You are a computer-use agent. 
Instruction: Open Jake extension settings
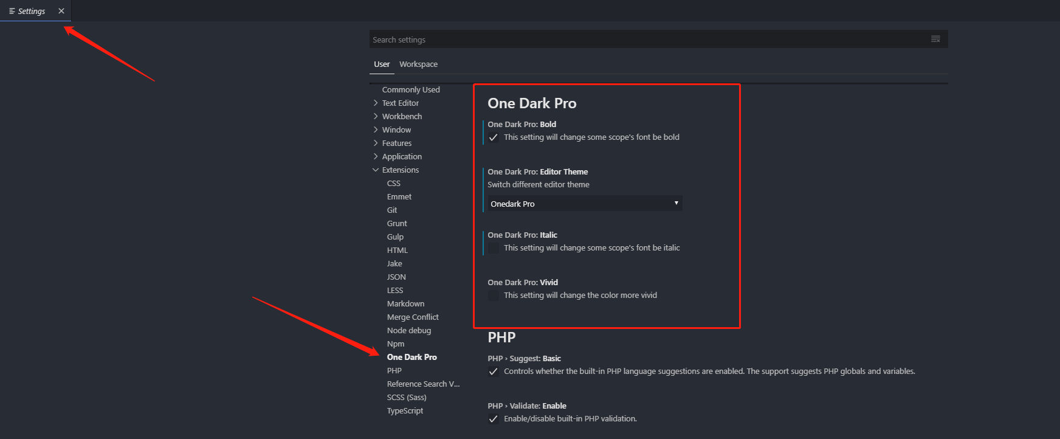(394, 263)
